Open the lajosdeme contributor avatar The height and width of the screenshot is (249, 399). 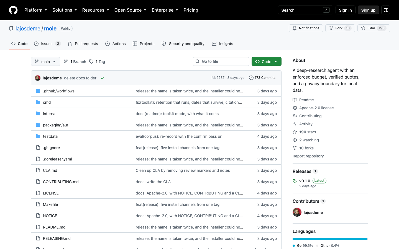[x=297, y=212]
